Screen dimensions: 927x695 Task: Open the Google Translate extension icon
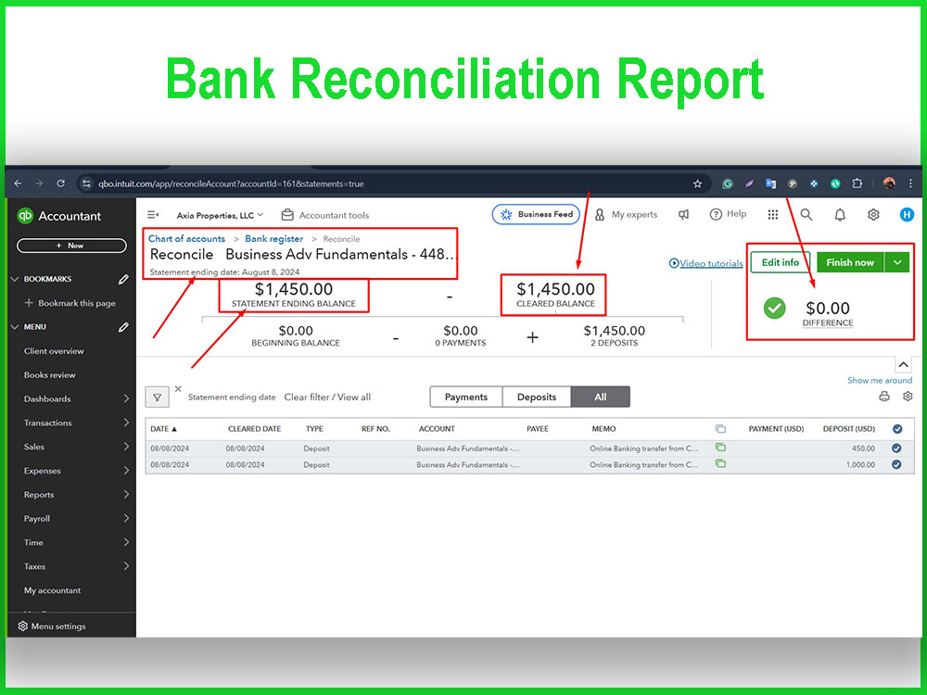[770, 183]
